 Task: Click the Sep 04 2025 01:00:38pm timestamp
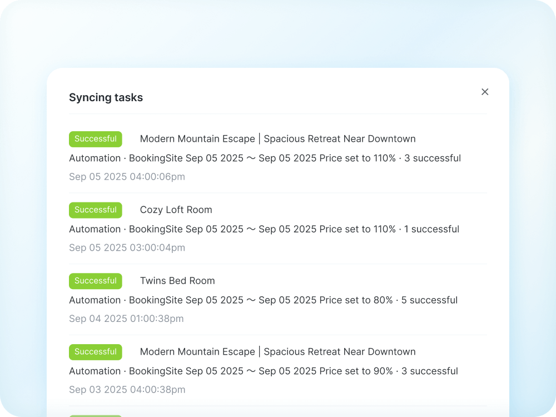(127, 318)
